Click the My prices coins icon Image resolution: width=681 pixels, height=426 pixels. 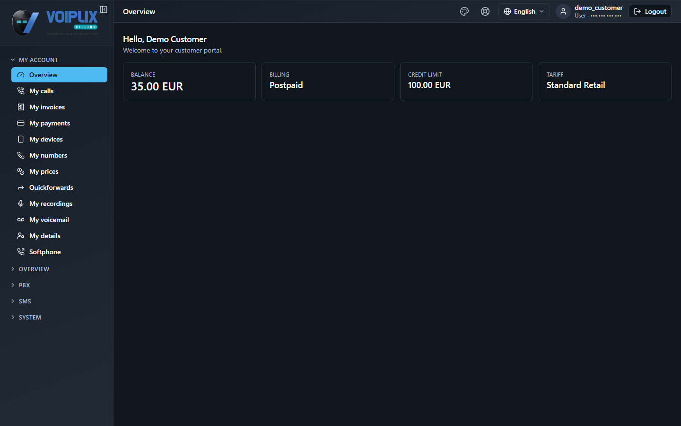pos(21,171)
